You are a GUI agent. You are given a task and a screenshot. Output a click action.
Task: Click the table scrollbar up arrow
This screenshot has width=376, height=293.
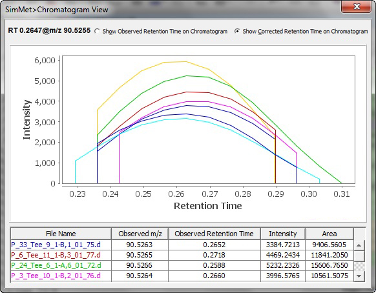pos(359,245)
